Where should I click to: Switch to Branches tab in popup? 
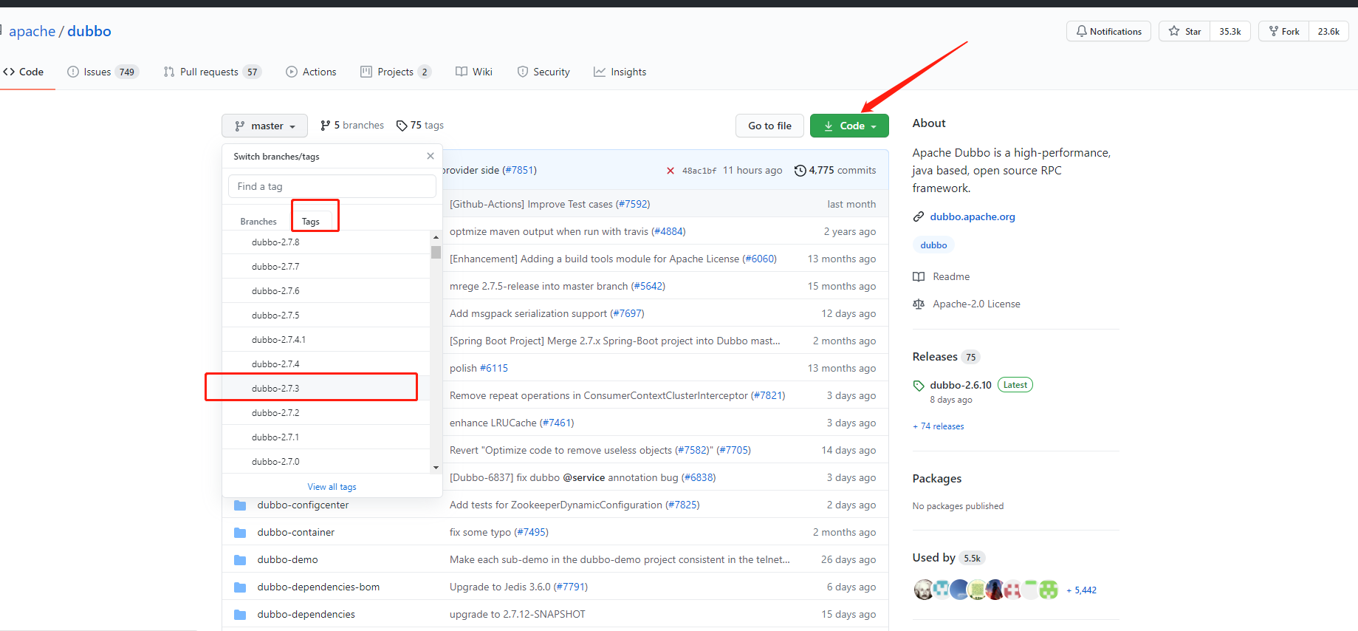(258, 222)
